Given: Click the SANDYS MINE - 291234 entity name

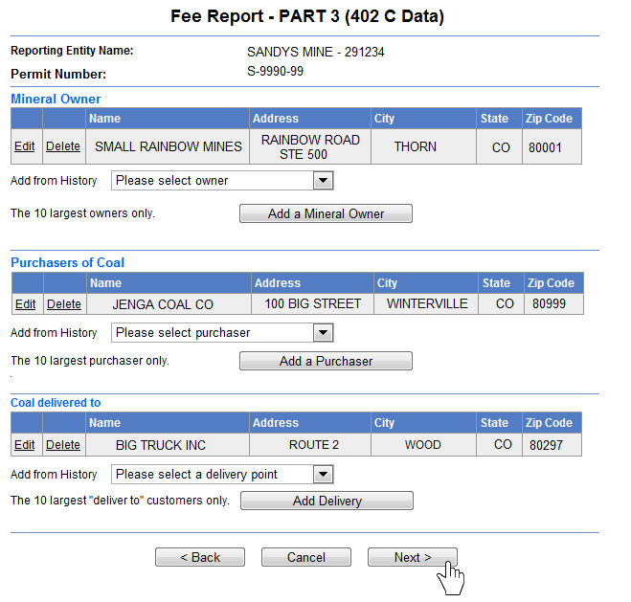Looking at the screenshot, I should point(316,53).
